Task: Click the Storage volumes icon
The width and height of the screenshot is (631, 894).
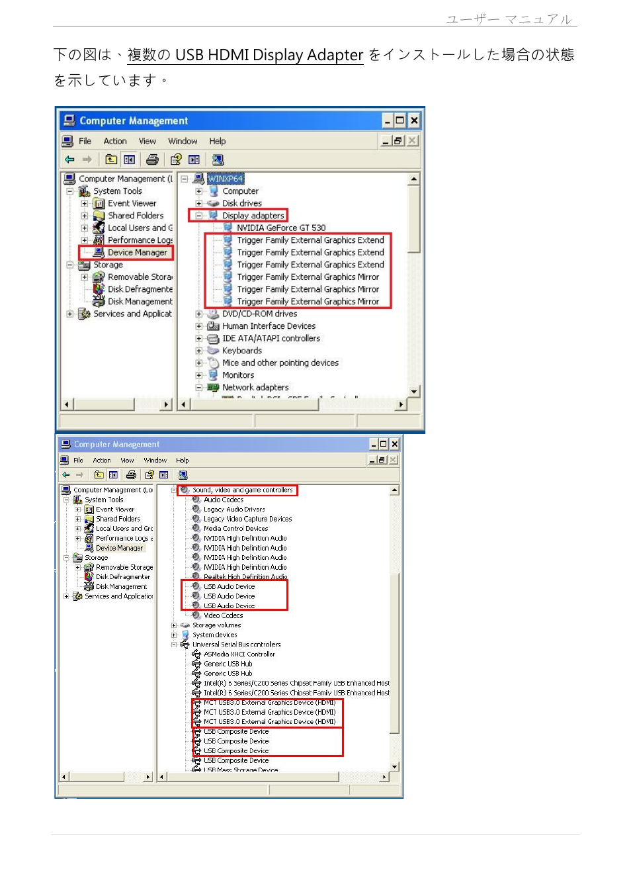Action: click(x=185, y=625)
